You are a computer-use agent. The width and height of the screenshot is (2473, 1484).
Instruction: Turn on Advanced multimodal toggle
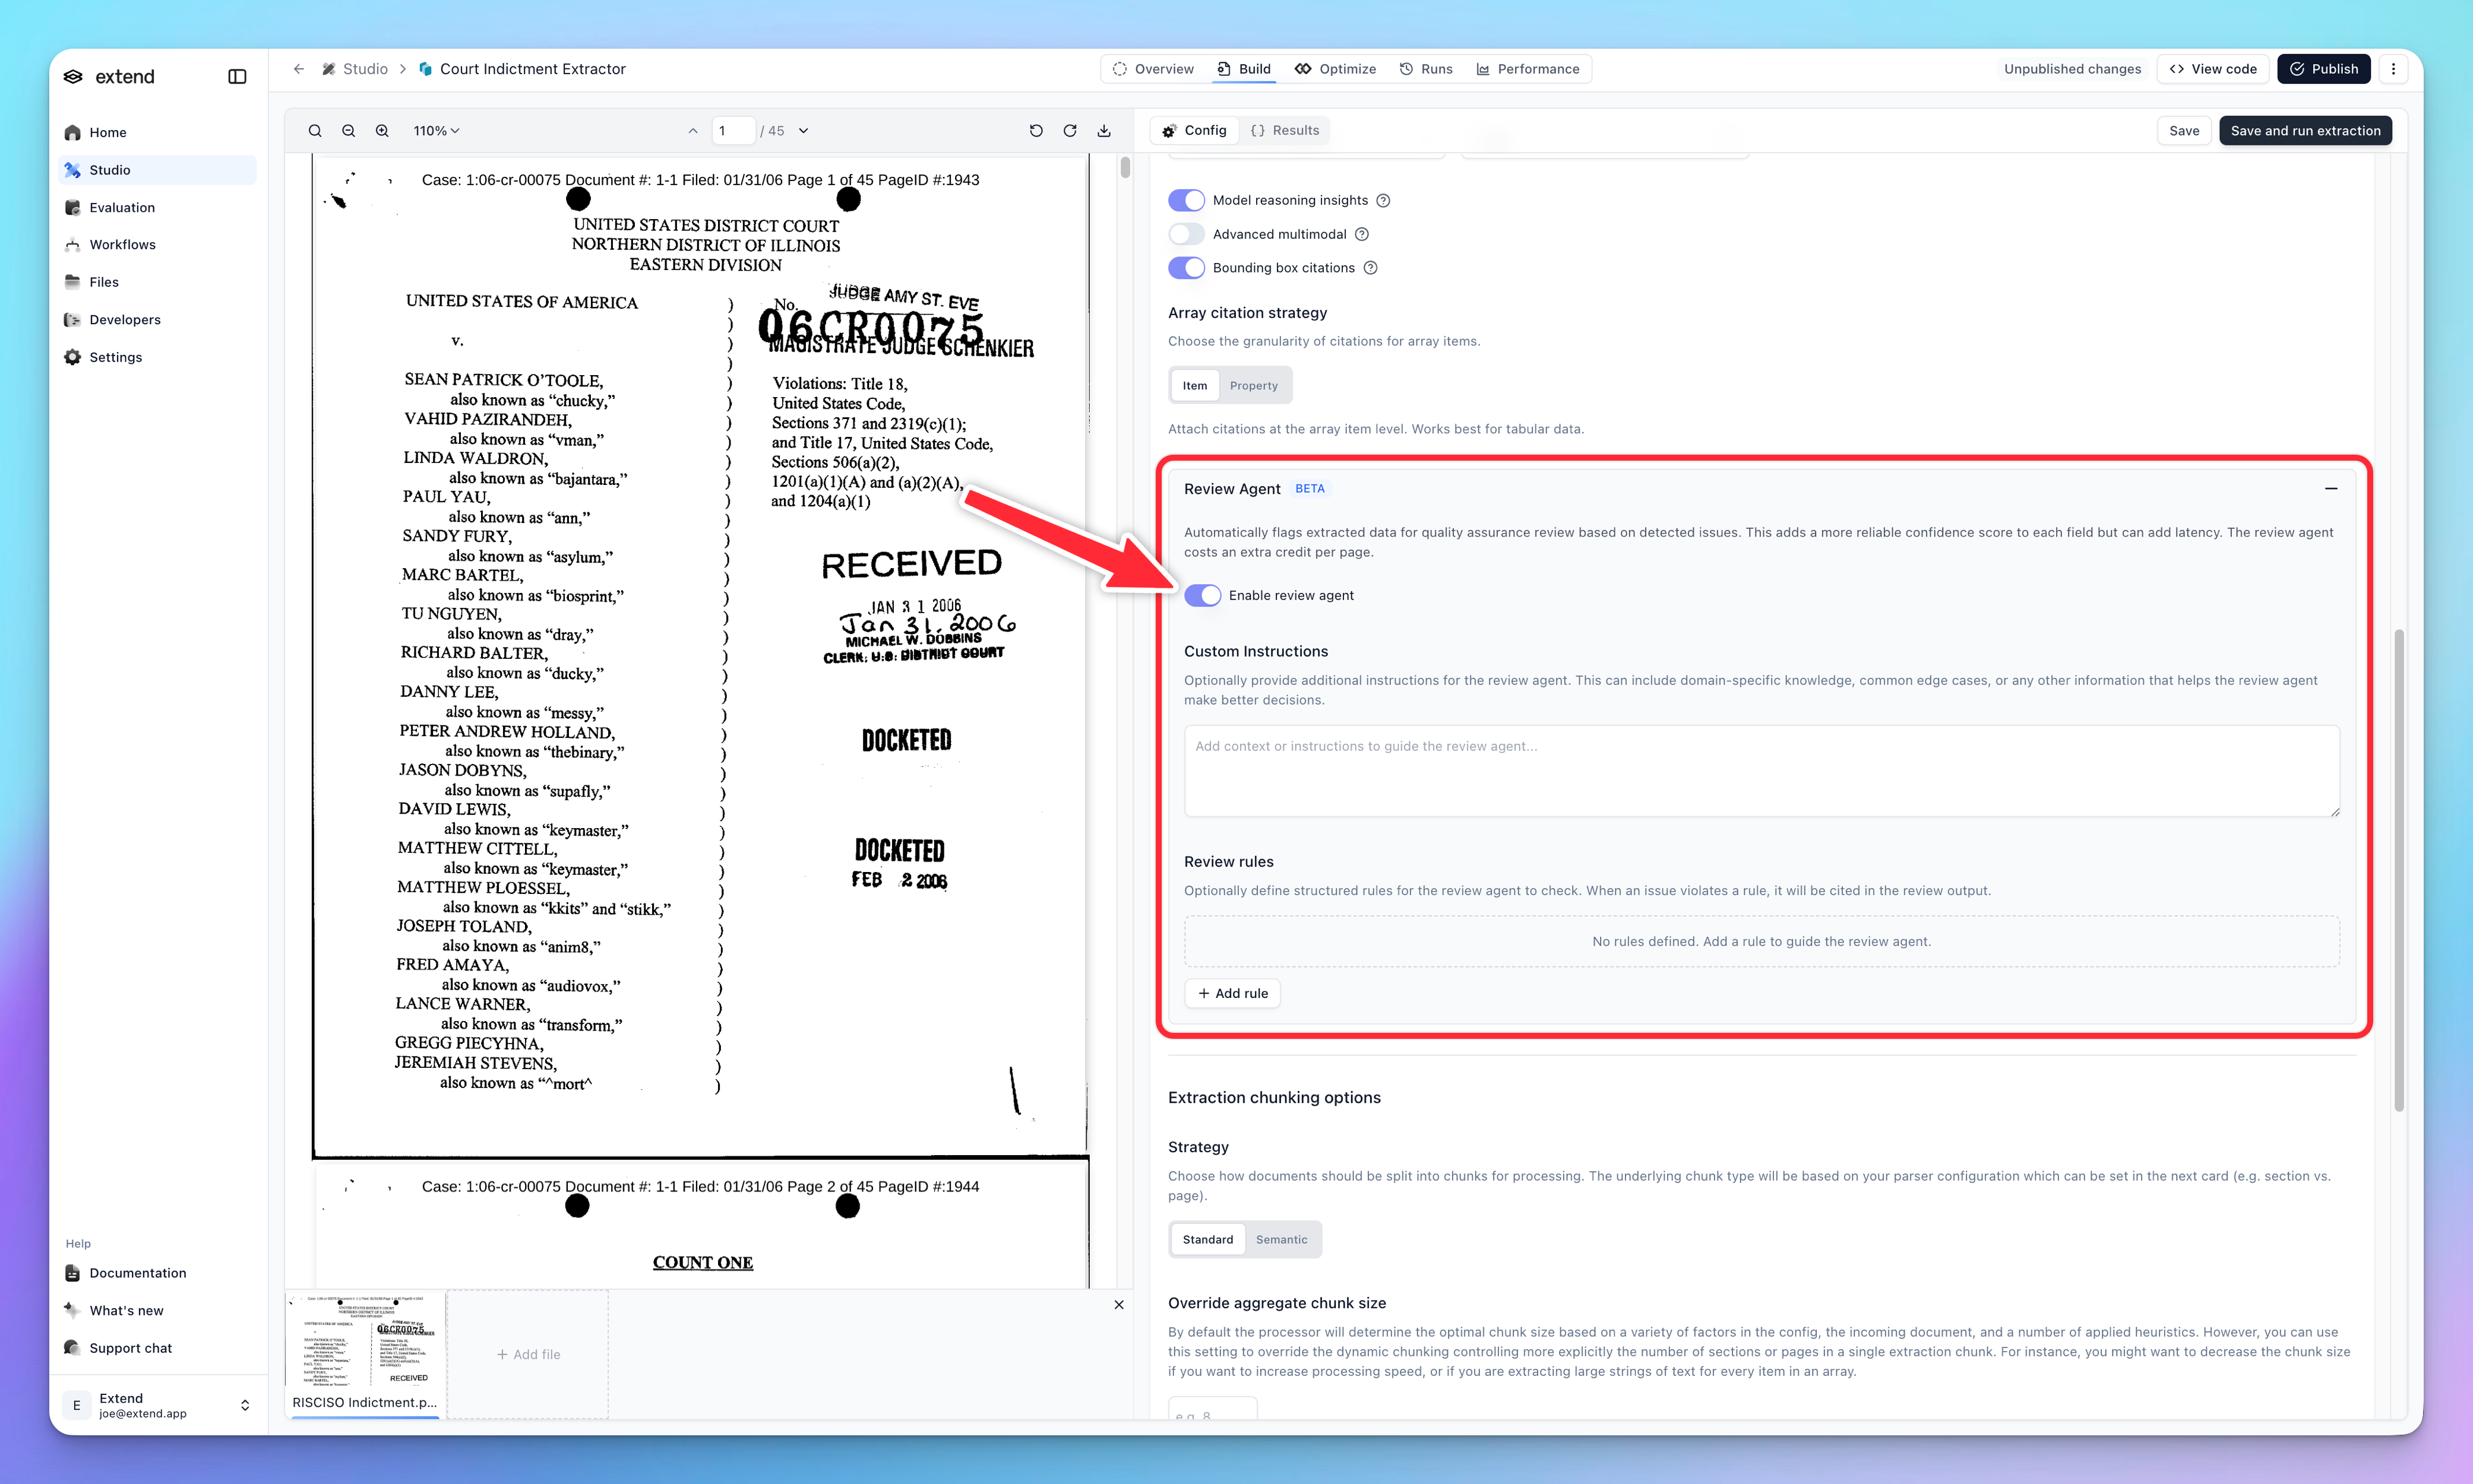[x=1185, y=234]
